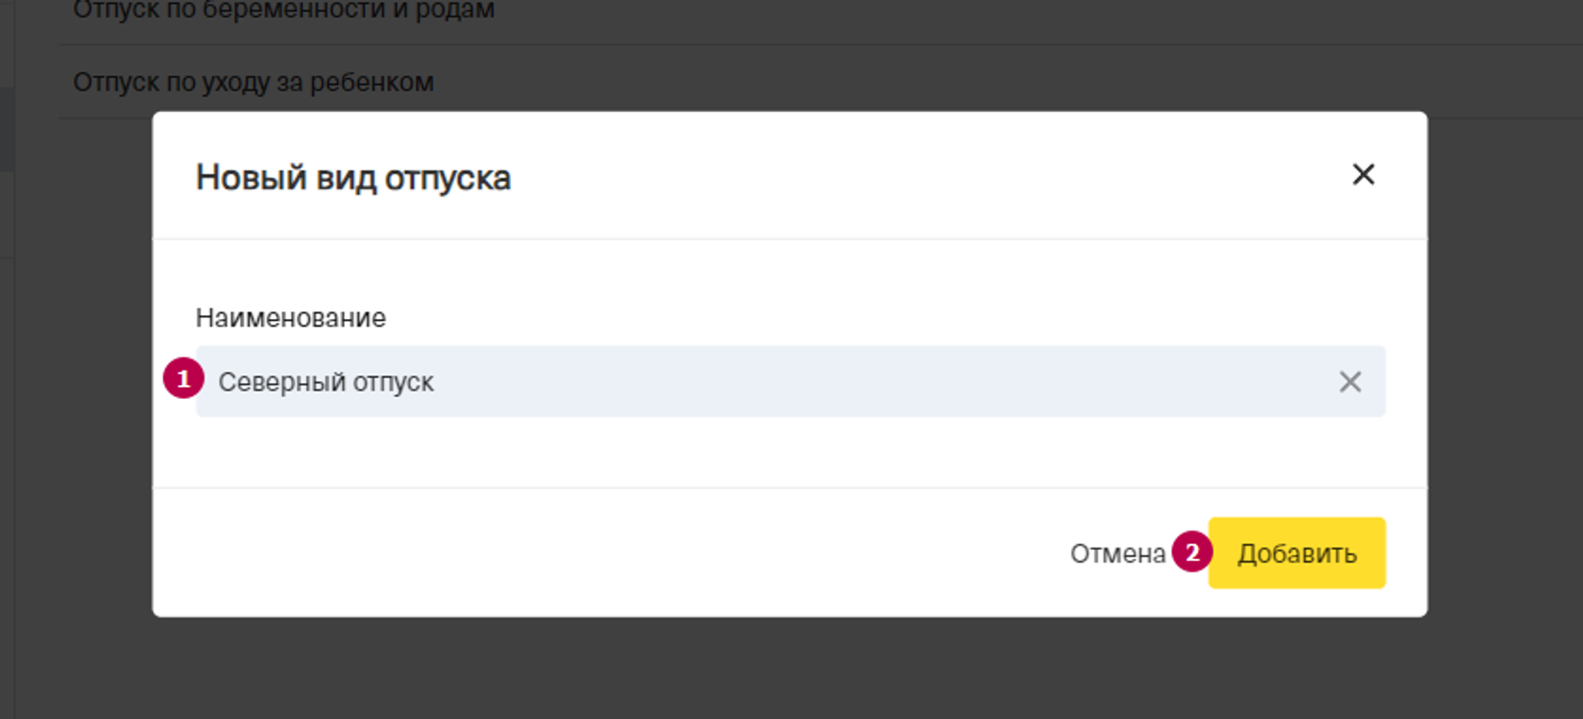Click the red step marker numbered 2

pos(1192,552)
